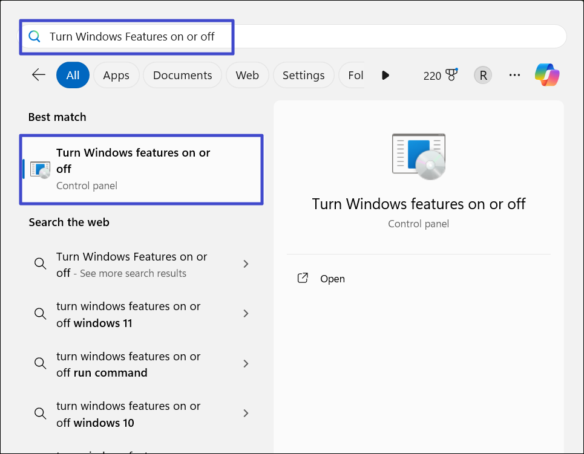Select the Web filter tab

(x=247, y=76)
